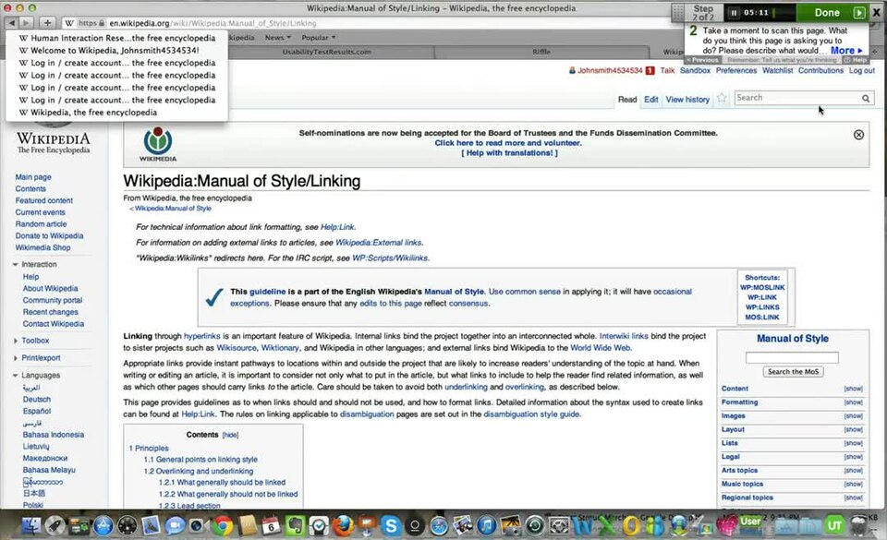Launch the App Store dock icon
The height and width of the screenshot is (540, 887).
103,526
